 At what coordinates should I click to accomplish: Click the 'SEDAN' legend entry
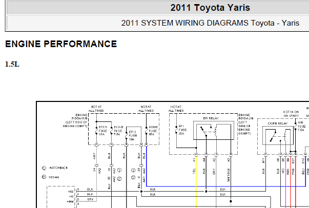coord(54,177)
